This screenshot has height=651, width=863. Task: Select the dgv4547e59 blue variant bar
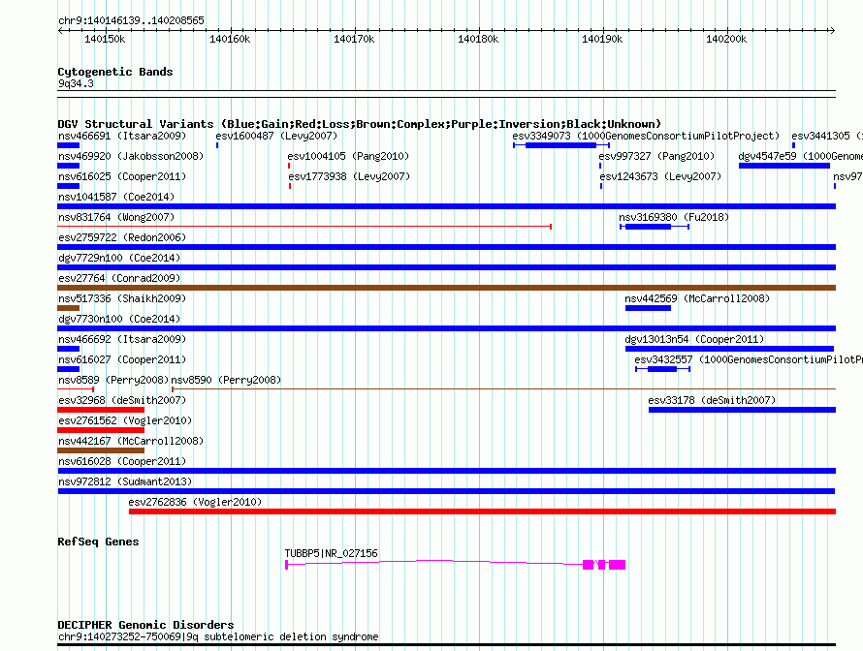783,166
